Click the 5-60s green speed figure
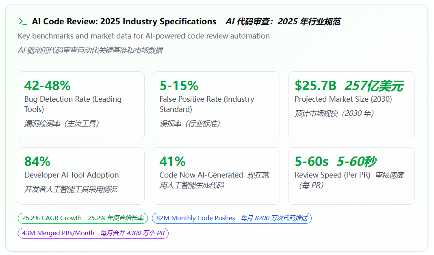 click(x=311, y=161)
